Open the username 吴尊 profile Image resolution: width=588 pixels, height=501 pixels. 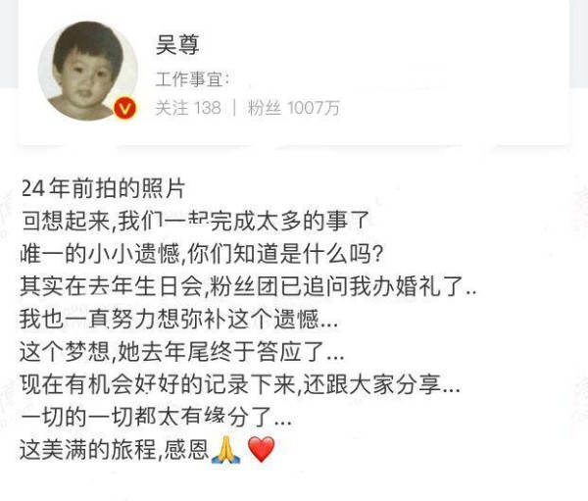pyautogui.click(x=177, y=45)
